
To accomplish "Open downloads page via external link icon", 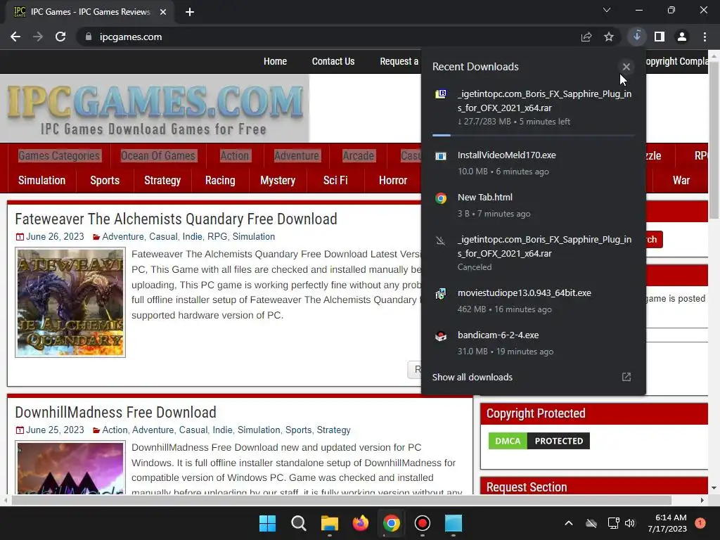I will click(626, 377).
